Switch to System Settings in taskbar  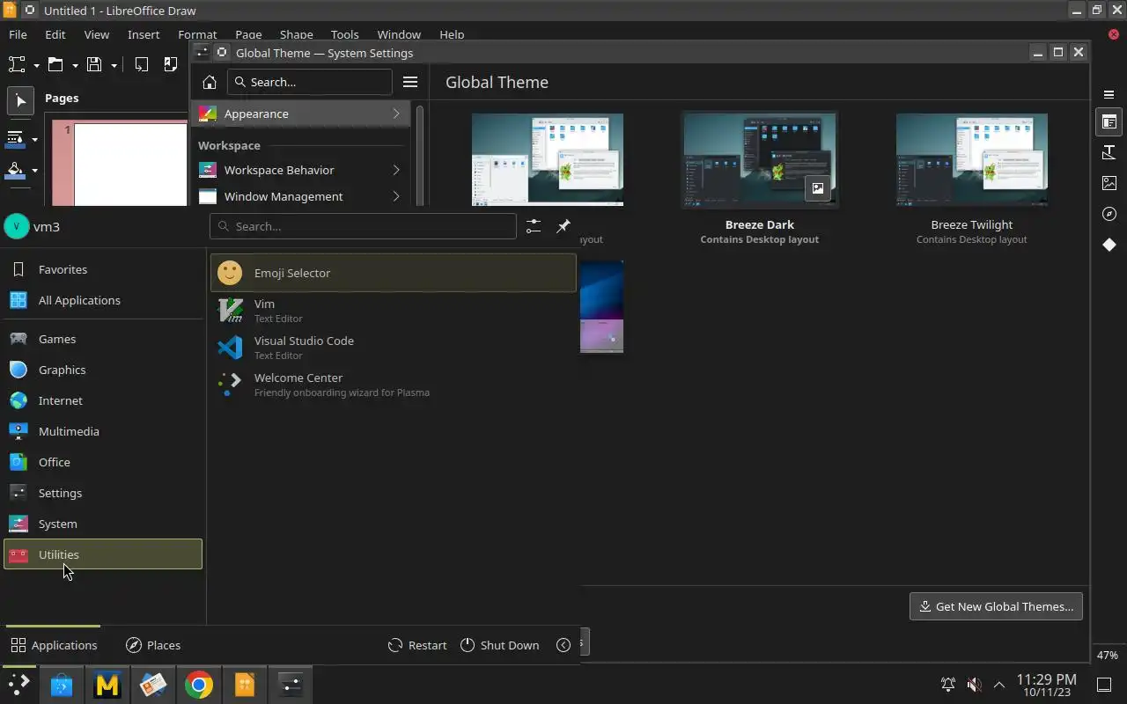point(291,684)
